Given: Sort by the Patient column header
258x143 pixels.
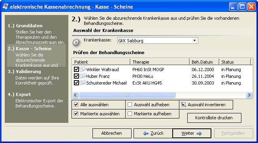Looking at the screenshot, I should click(101, 62).
